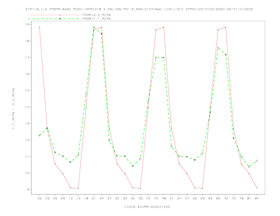This screenshot has width=280, height=216.
Task: Click y-axis tick label 14
Action: tap(28, 107)
